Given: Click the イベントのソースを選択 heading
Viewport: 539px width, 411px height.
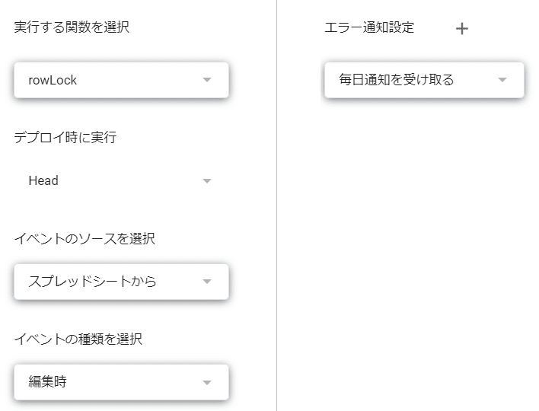Looking at the screenshot, I should [85, 238].
